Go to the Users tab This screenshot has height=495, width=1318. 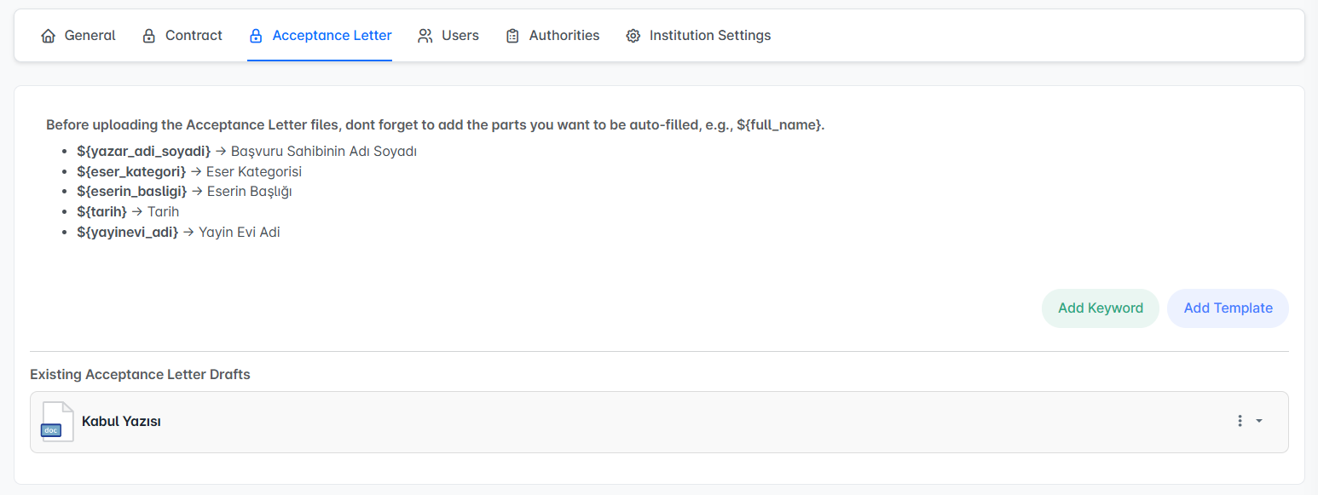(460, 36)
